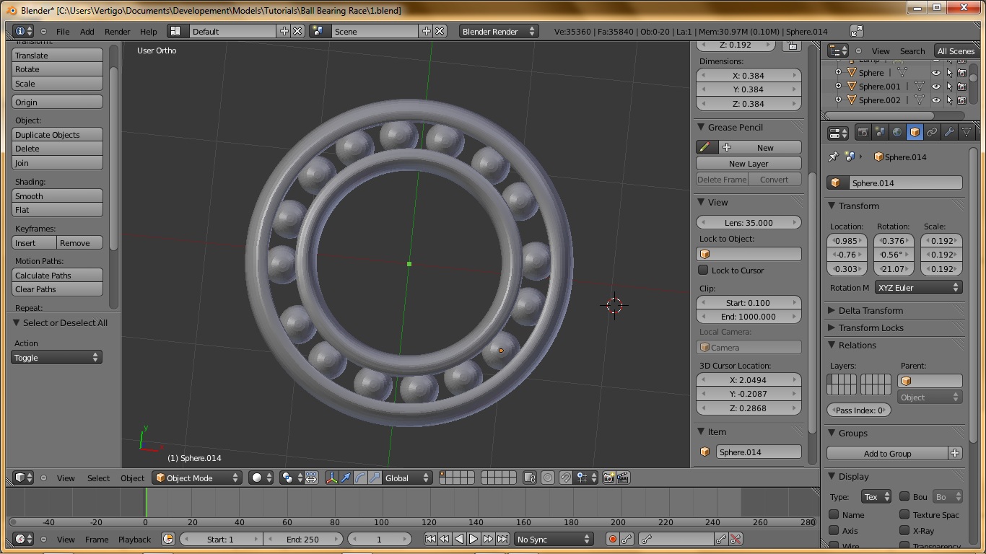Screen dimensions: 986x554
Task: Expand Sphere.001 in the outliner tree
Action: [838, 87]
